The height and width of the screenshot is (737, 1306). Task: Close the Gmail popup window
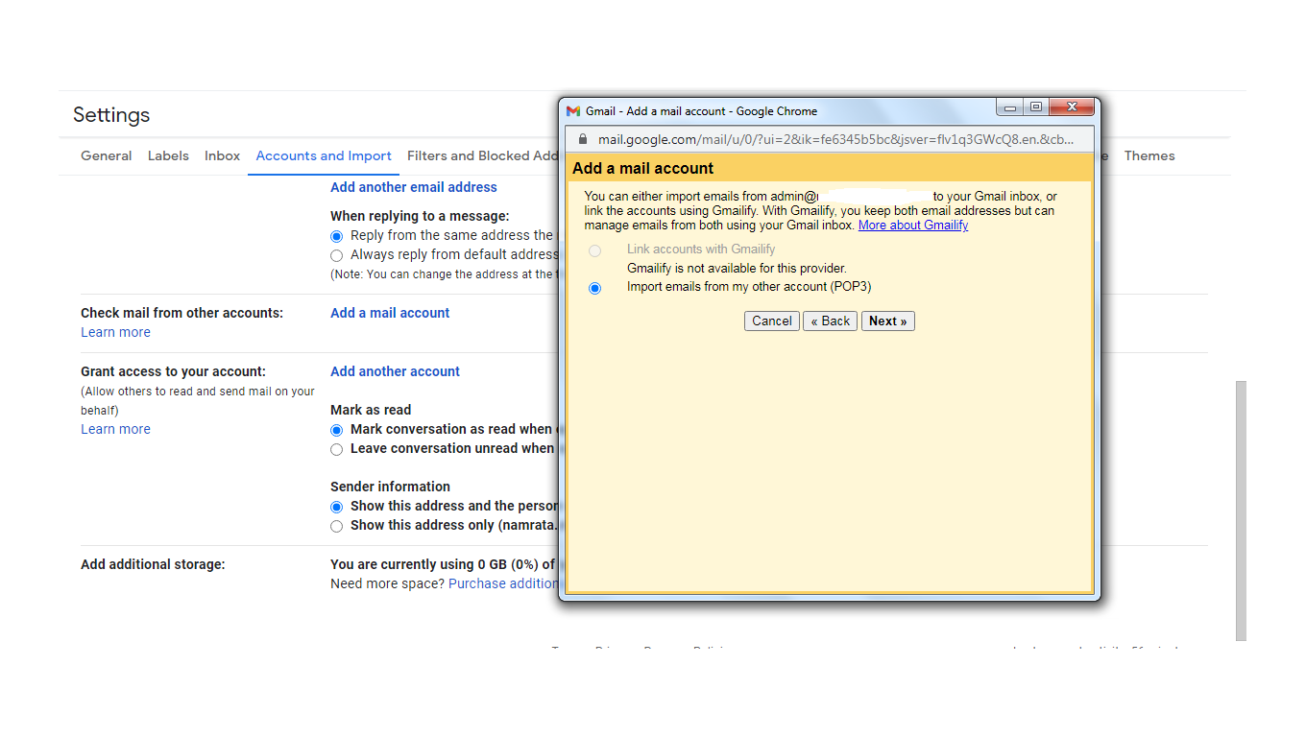tap(1072, 107)
